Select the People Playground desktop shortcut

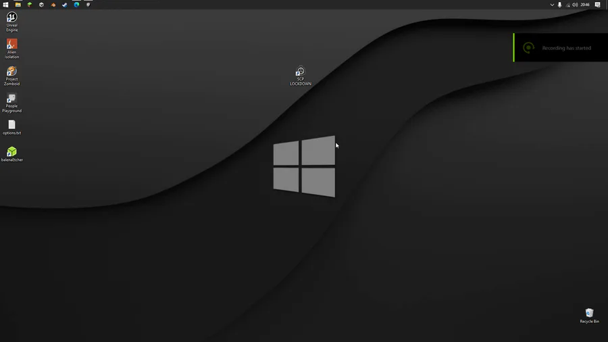[x=12, y=103]
